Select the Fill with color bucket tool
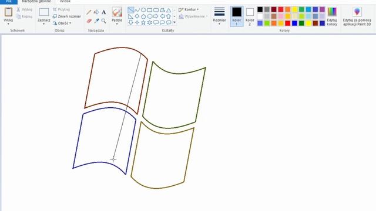This screenshot has width=376, height=211. (96, 12)
